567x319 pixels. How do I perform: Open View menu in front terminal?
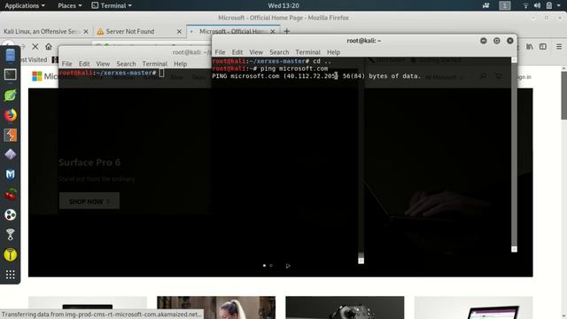tap(256, 52)
